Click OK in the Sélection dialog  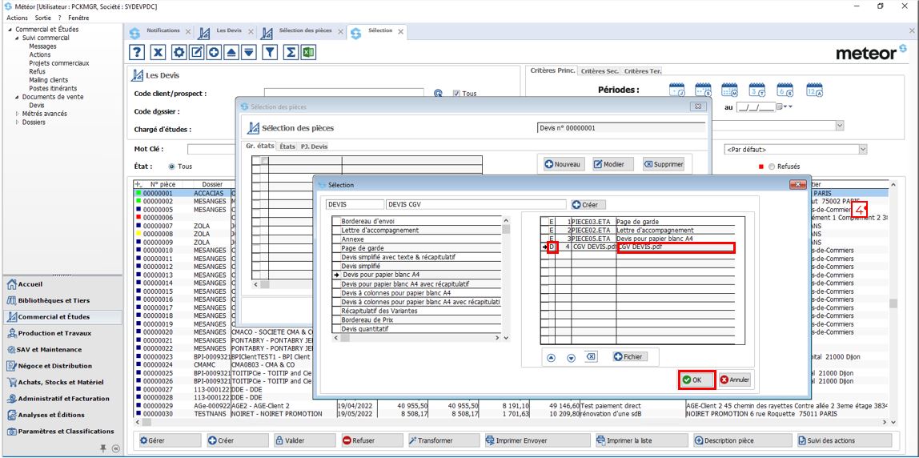point(697,380)
